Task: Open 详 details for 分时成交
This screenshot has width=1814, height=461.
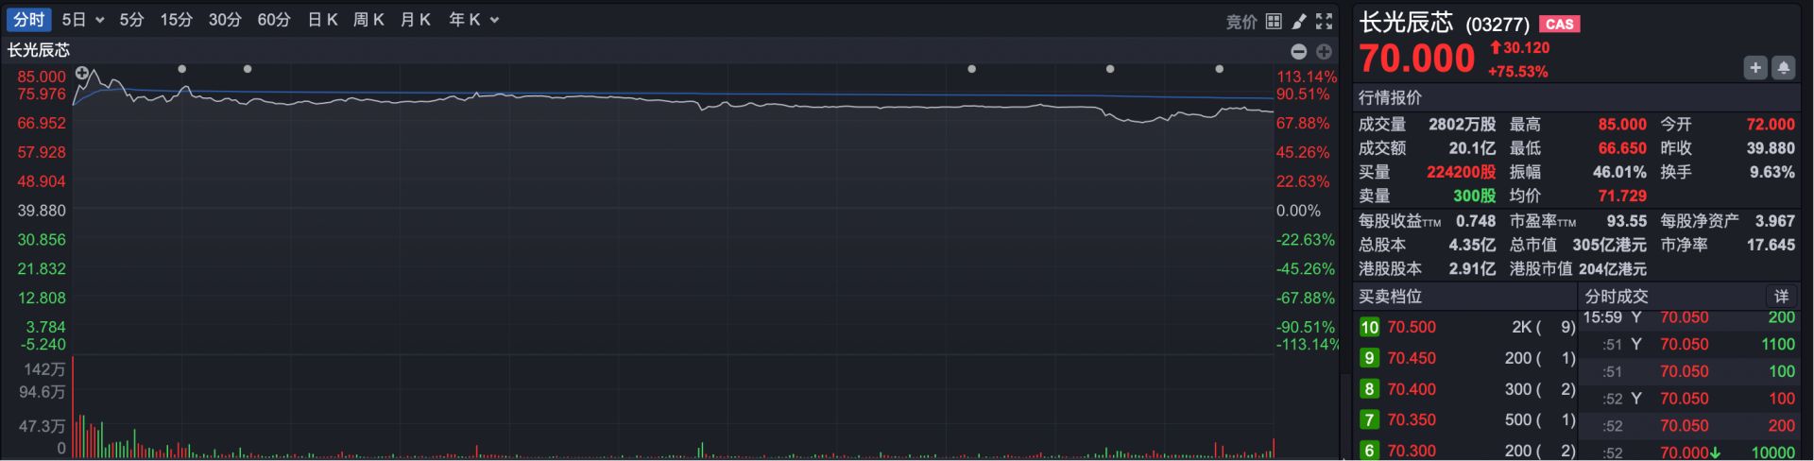Action: point(1781,297)
